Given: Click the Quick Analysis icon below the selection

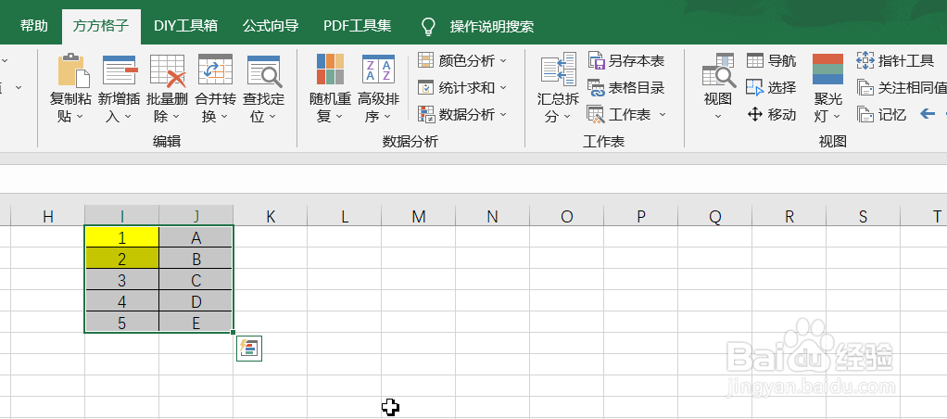Looking at the screenshot, I should (x=249, y=349).
